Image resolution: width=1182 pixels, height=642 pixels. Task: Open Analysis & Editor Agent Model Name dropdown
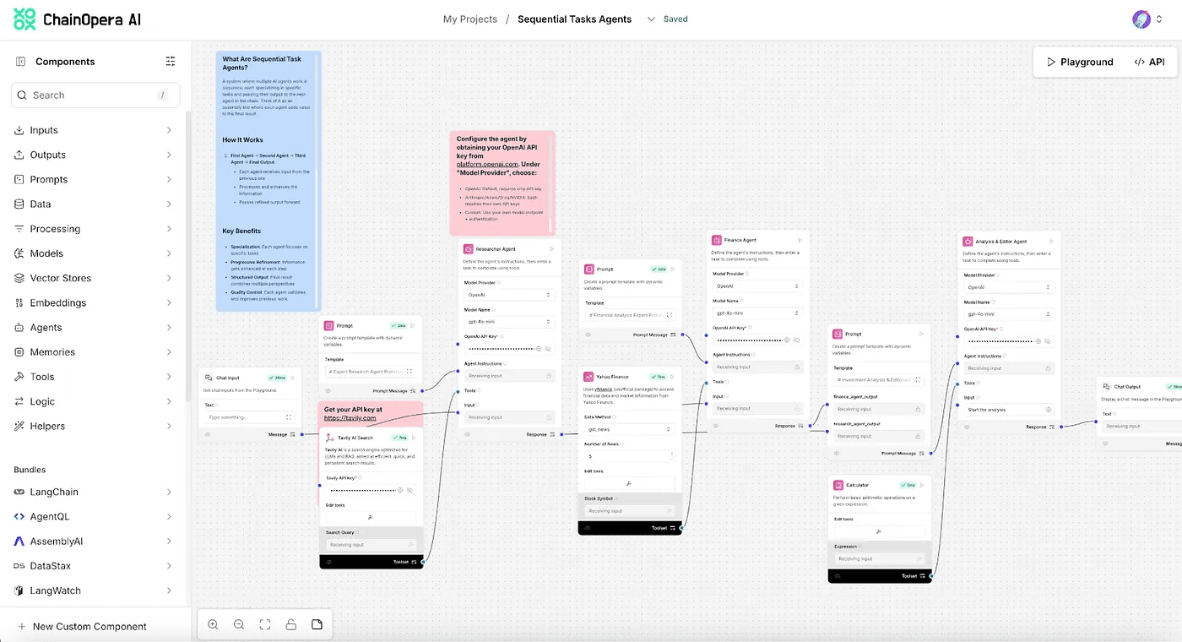(x=1008, y=314)
